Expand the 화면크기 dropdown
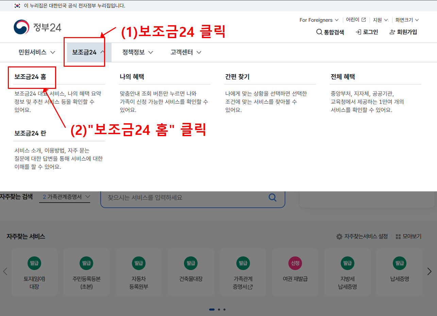This screenshot has height=316, width=437. [x=407, y=20]
